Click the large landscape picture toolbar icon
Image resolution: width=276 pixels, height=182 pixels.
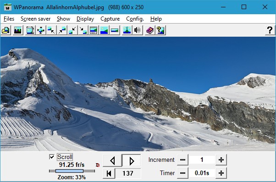tap(104, 30)
